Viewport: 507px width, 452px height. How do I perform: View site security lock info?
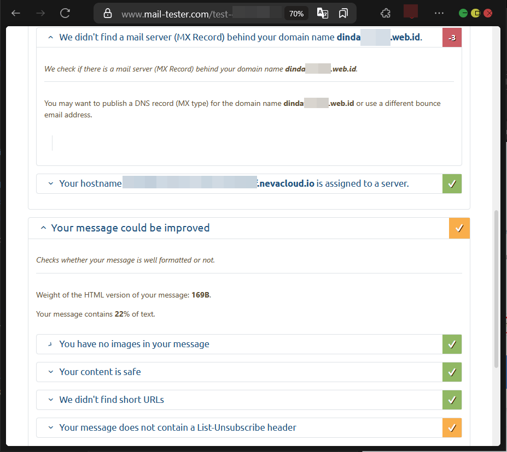click(x=108, y=13)
